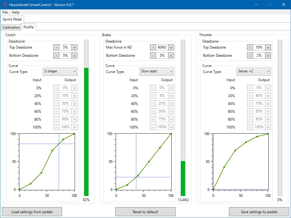Click the Clutch green level bar
Image resolution: width=291 pixels, height=218 pixels.
click(86, 132)
